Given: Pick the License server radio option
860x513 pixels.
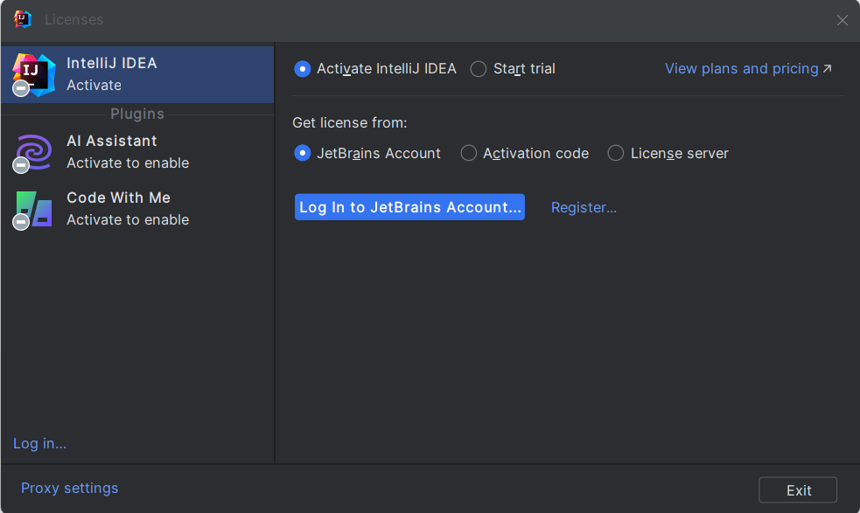Looking at the screenshot, I should [616, 154].
